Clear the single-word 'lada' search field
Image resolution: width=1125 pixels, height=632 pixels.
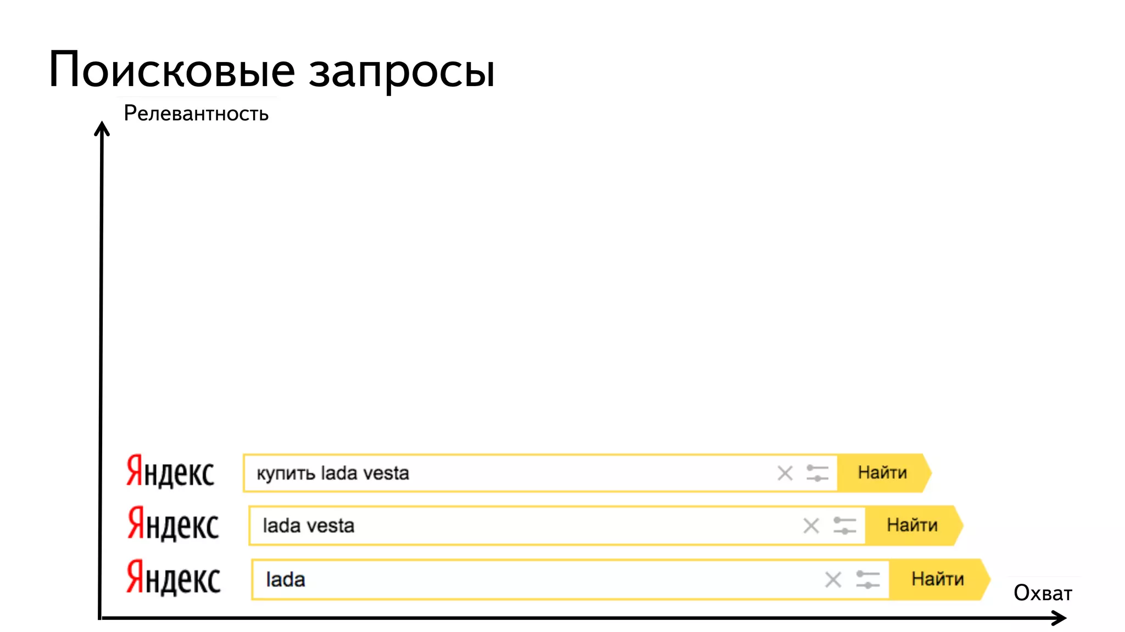pos(833,579)
